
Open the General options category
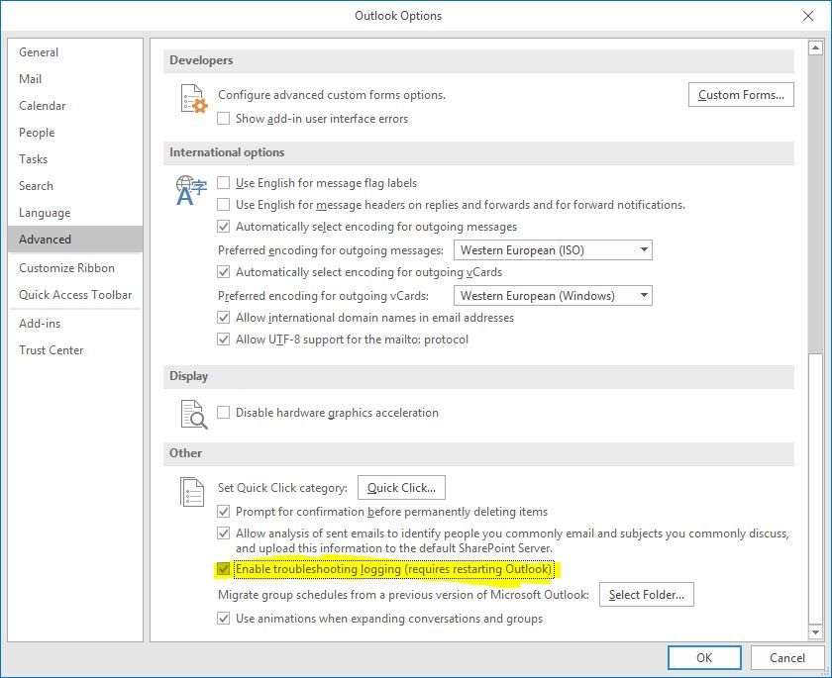(75, 51)
